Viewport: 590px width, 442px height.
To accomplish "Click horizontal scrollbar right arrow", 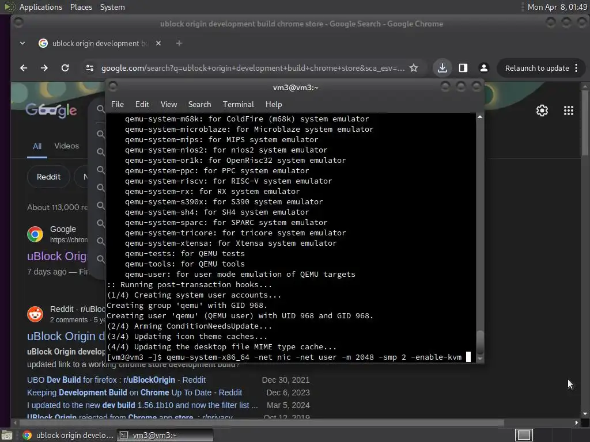I will [x=576, y=423].
